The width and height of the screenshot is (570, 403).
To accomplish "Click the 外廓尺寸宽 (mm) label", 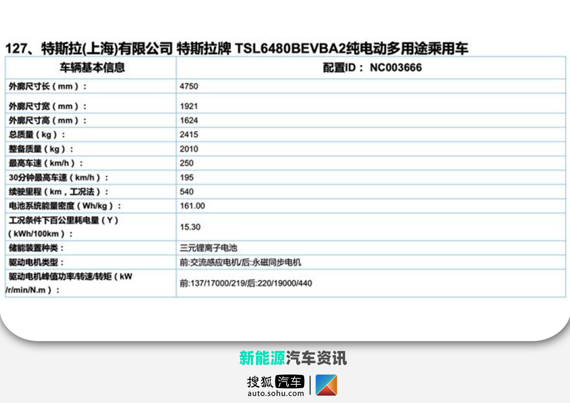I will [48, 107].
